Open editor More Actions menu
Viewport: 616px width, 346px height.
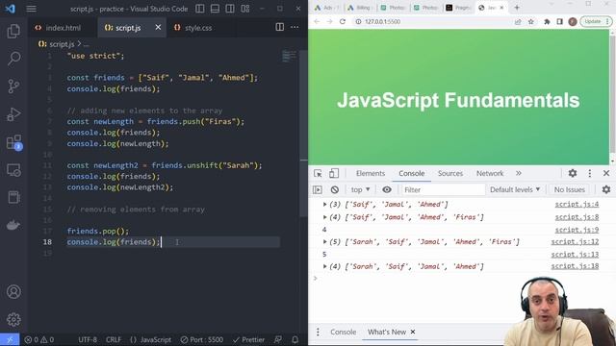pyautogui.click(x=295, y=27)
